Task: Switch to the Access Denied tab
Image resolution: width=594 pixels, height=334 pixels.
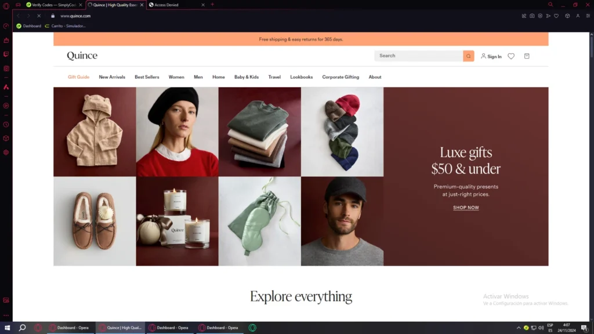Action: click(174, 5)
